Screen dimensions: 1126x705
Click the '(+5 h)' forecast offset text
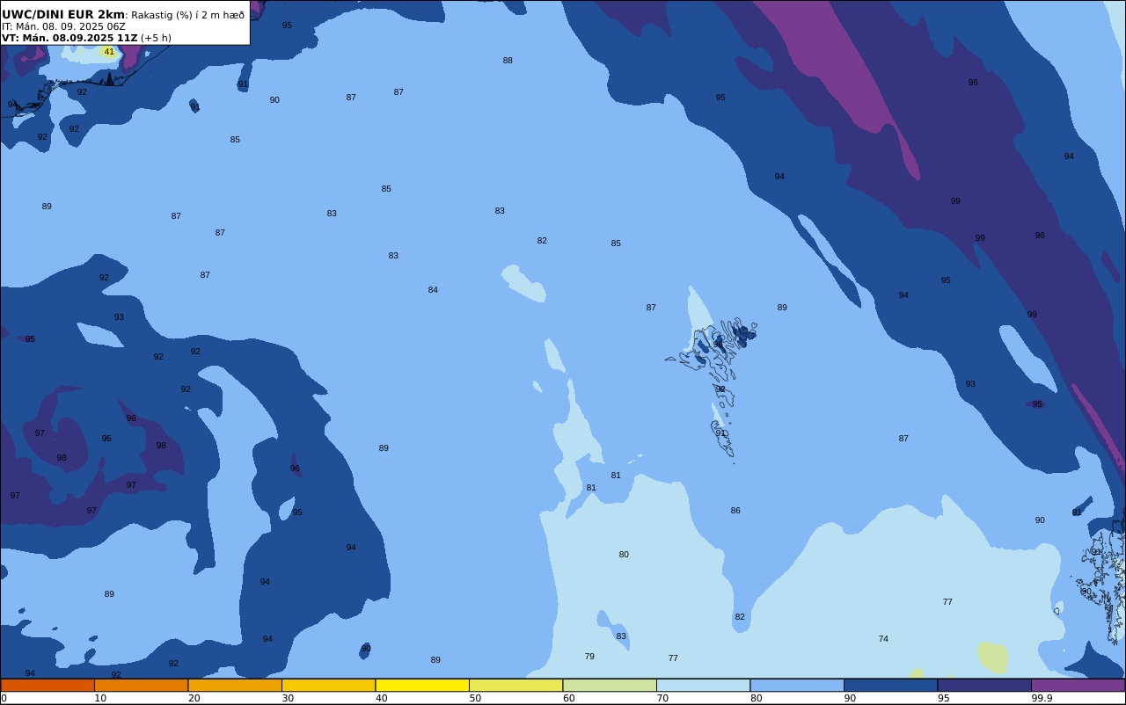coord(156,38)
